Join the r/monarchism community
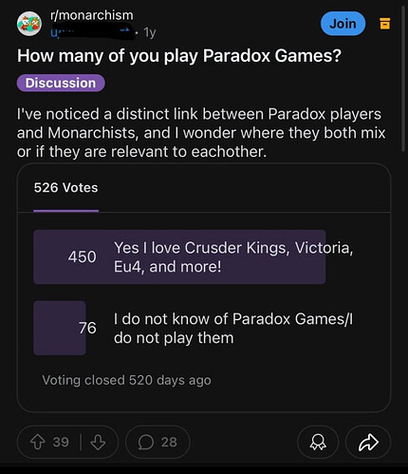Viewport: 408px width, 474px height. [x=343, y=24]
